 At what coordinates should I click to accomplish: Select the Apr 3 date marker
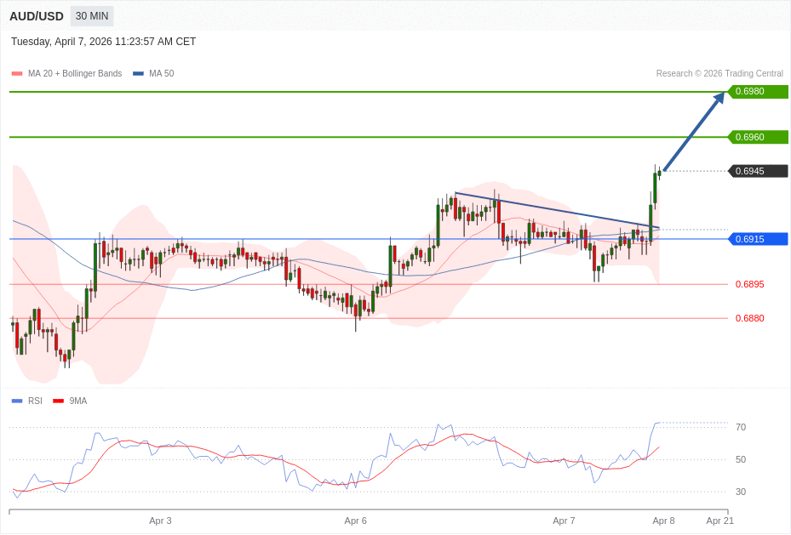[x=160, y=521]
